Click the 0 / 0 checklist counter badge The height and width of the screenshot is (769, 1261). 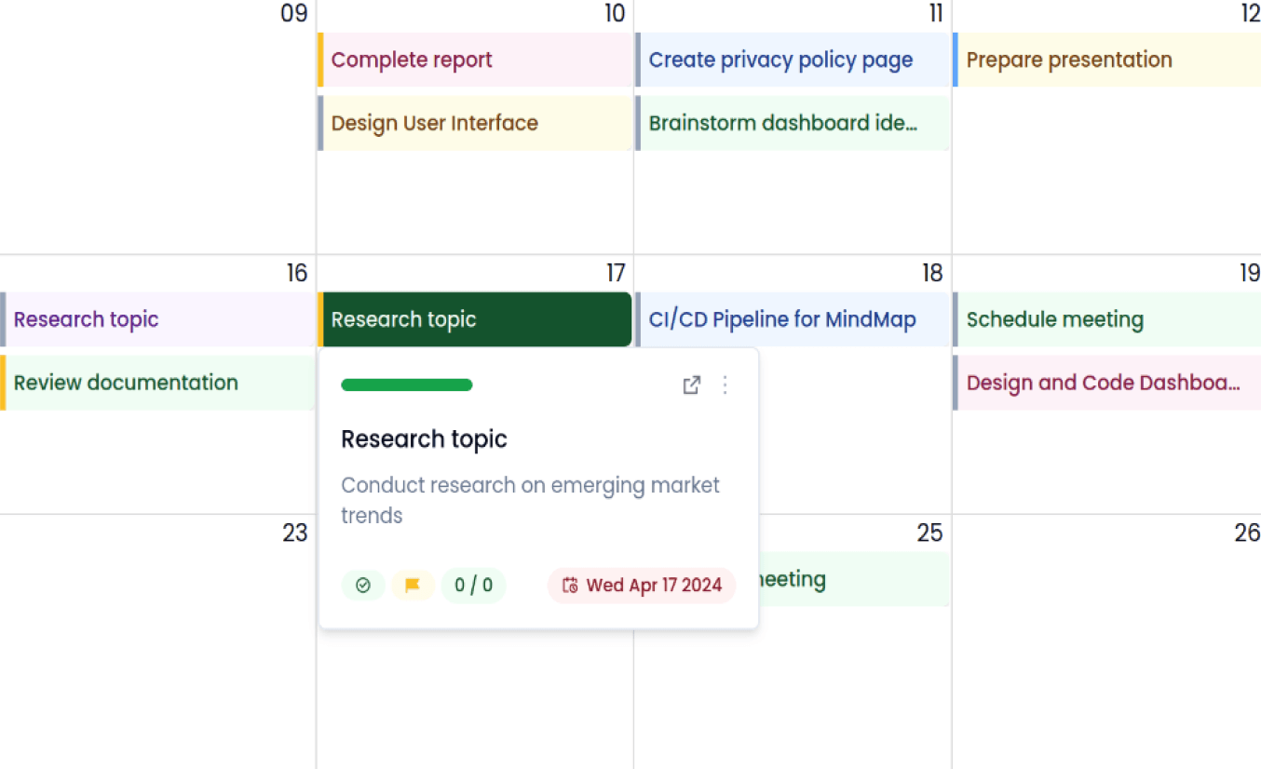coord(474,585)
